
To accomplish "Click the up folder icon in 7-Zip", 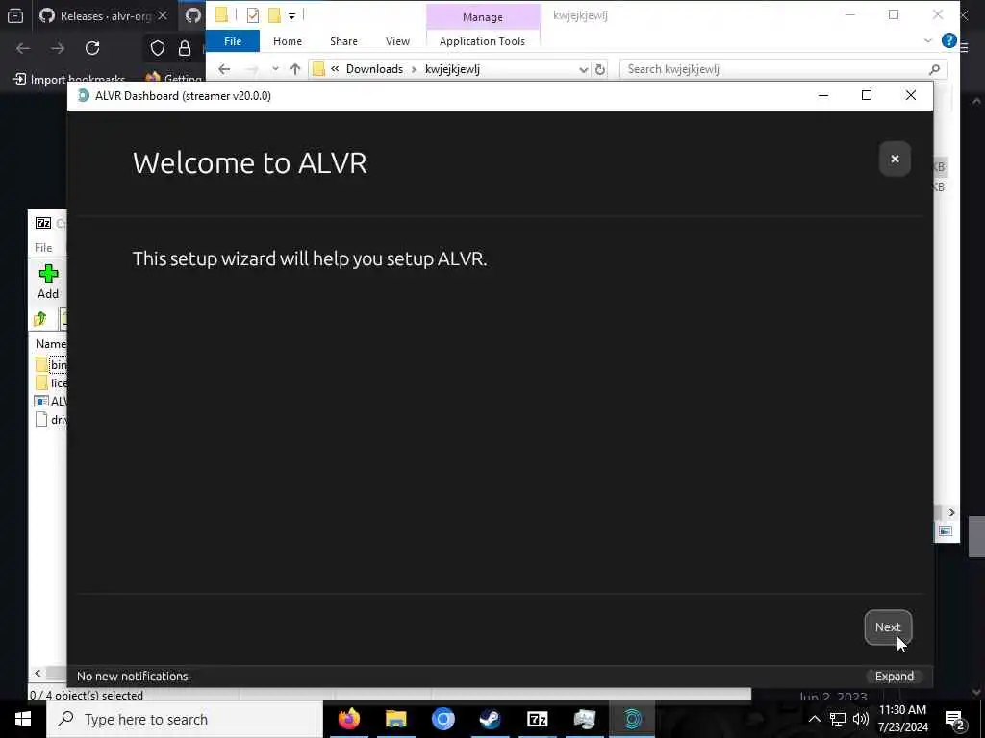I will pyautogui.click(x=40, y=319).
